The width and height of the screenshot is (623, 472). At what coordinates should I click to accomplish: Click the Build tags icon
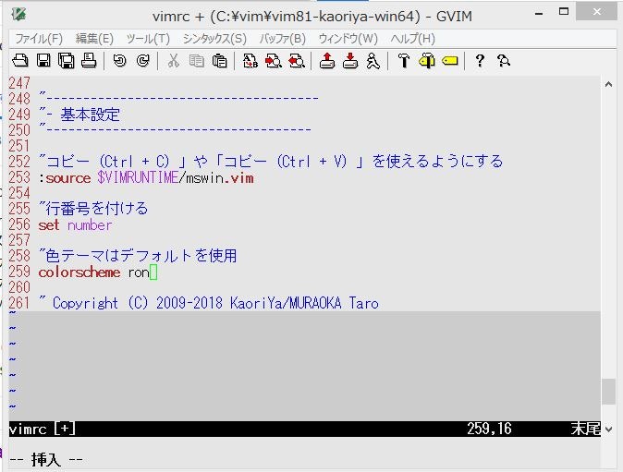point(427,61)
